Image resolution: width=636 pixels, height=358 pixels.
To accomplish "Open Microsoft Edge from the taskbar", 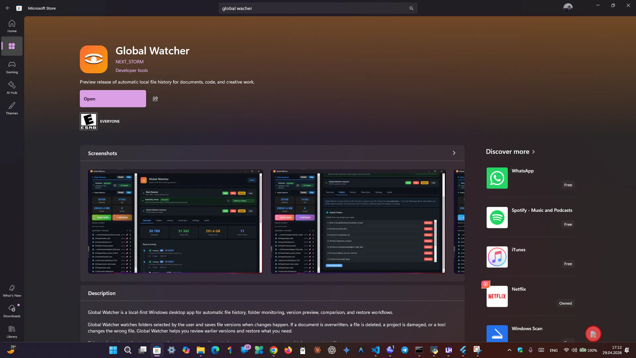I will pyautogui.click(x=215, y=350).
